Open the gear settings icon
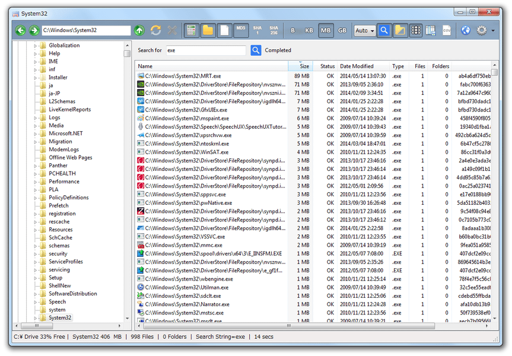 point(482,30)
